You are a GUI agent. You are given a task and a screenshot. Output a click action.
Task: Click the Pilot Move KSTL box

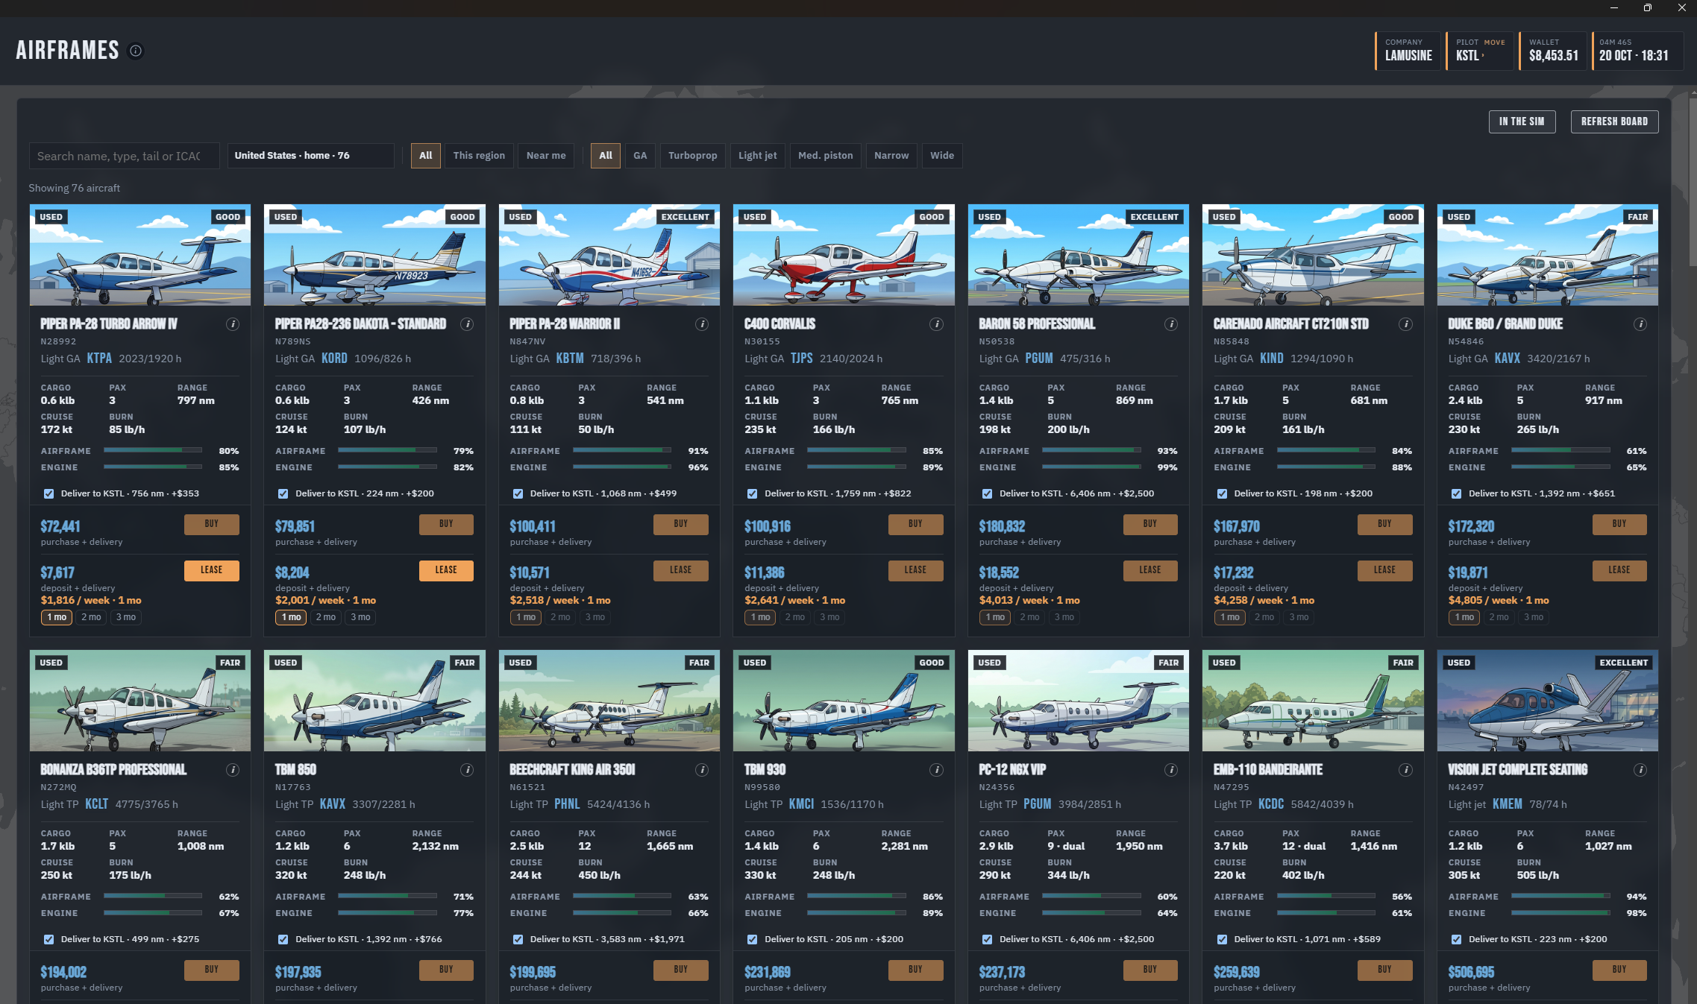coord(1480,51)
